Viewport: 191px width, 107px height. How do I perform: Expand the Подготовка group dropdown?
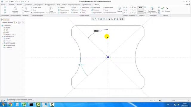(5, 15)
